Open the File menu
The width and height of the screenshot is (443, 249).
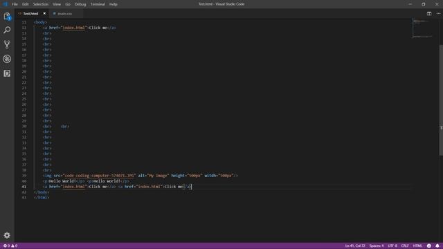(x=15, y=4)
